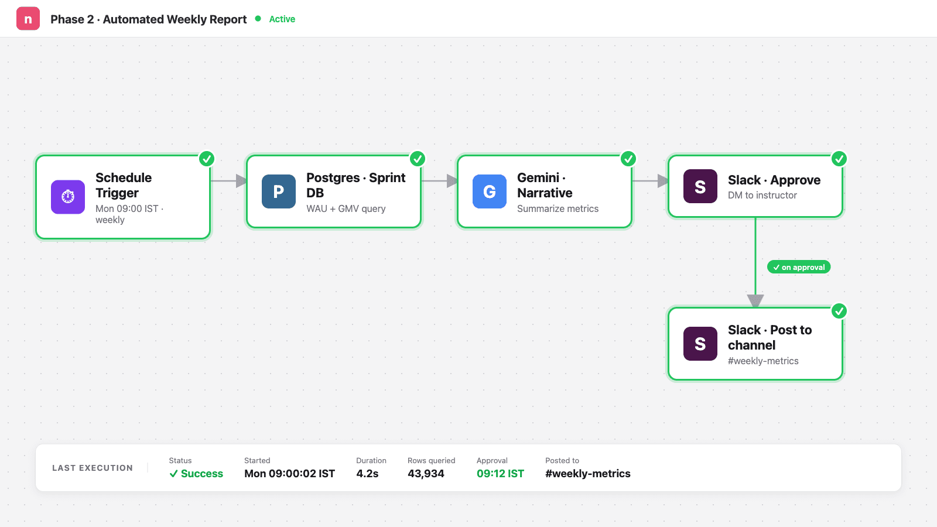Click the Schedule Trigger clock icon

click(68, 197)
